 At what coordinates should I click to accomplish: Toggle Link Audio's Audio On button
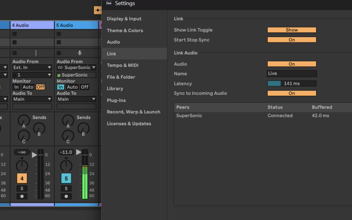[x=292, y=64]
